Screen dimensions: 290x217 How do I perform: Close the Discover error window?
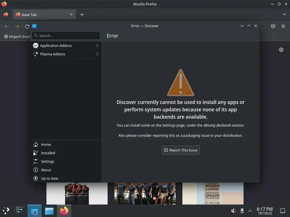tap(256, 26)
